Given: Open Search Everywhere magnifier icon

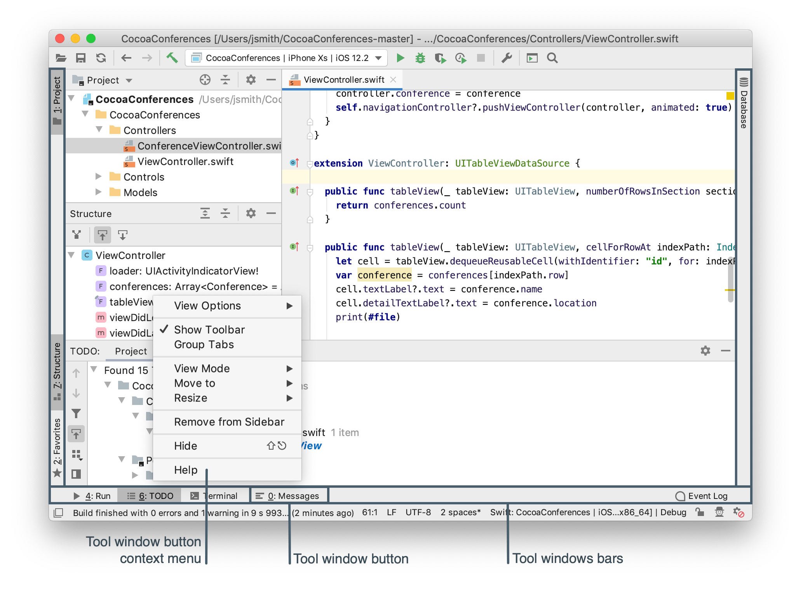Looking at the screenshot, I should [552, 58].
